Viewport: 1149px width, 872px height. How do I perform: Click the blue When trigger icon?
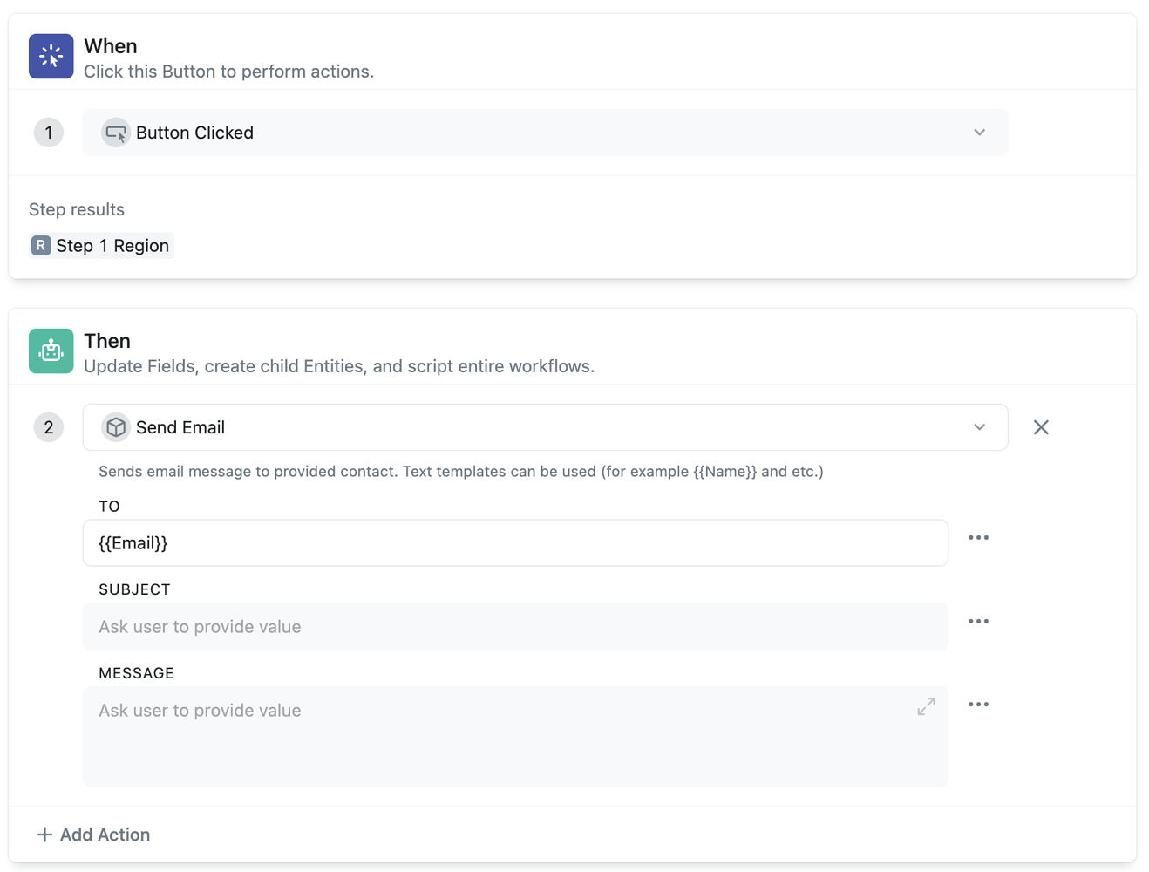click(51, 57)
